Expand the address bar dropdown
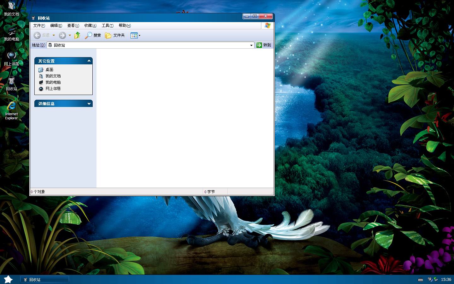 coord(251,45)
